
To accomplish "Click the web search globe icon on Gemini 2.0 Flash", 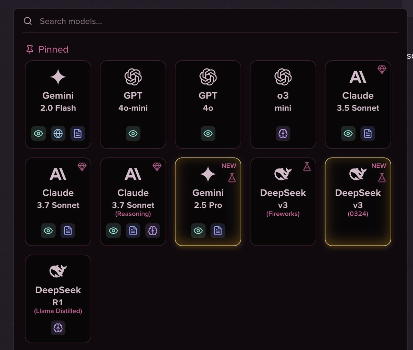I will [x=58, y=133].
